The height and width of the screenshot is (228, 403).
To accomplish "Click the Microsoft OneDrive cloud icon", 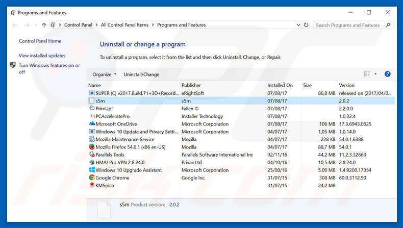I will point(92,123).
